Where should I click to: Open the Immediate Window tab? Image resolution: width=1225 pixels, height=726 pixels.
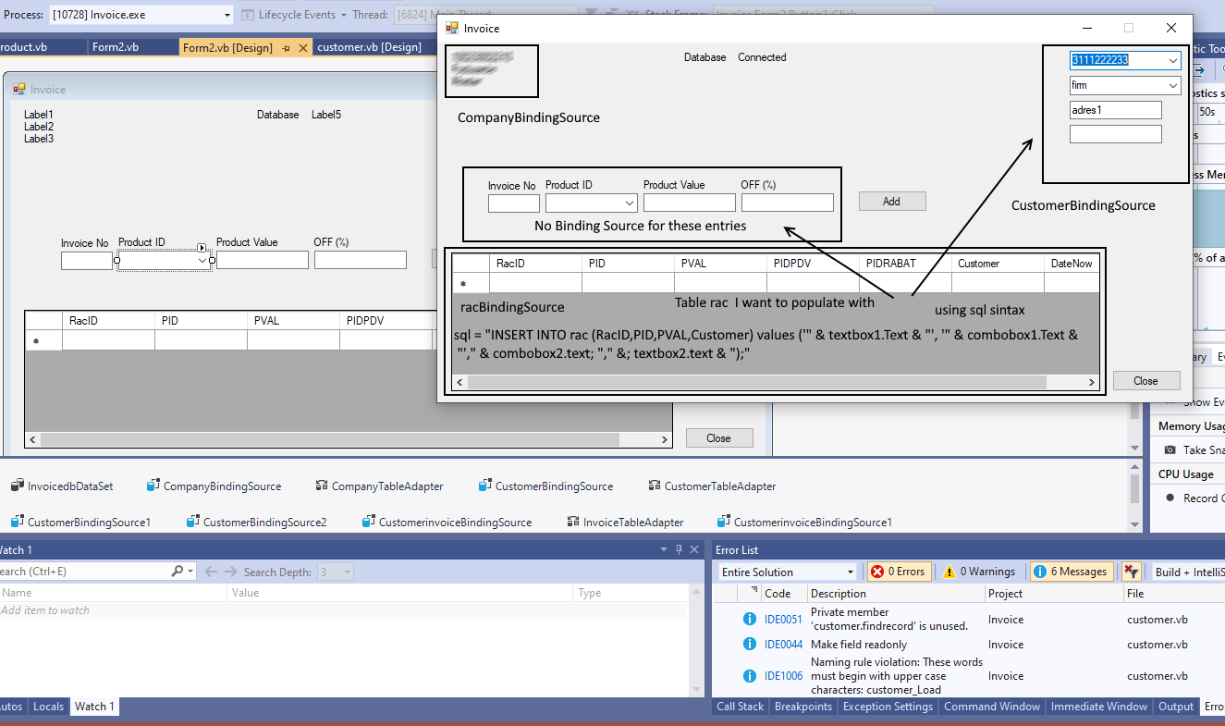point(1099,707)
